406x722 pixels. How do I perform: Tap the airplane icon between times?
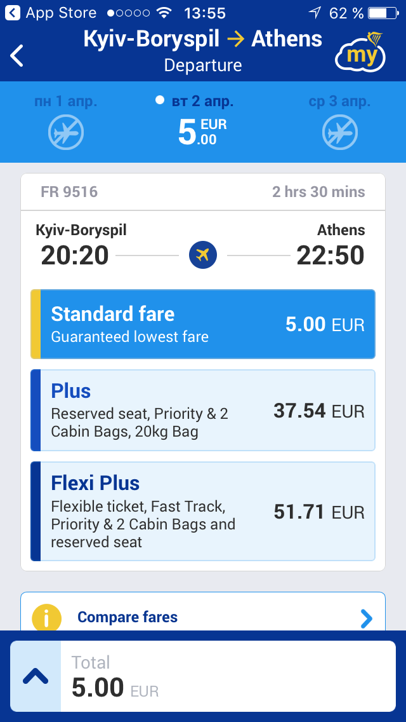coord(203,255)
